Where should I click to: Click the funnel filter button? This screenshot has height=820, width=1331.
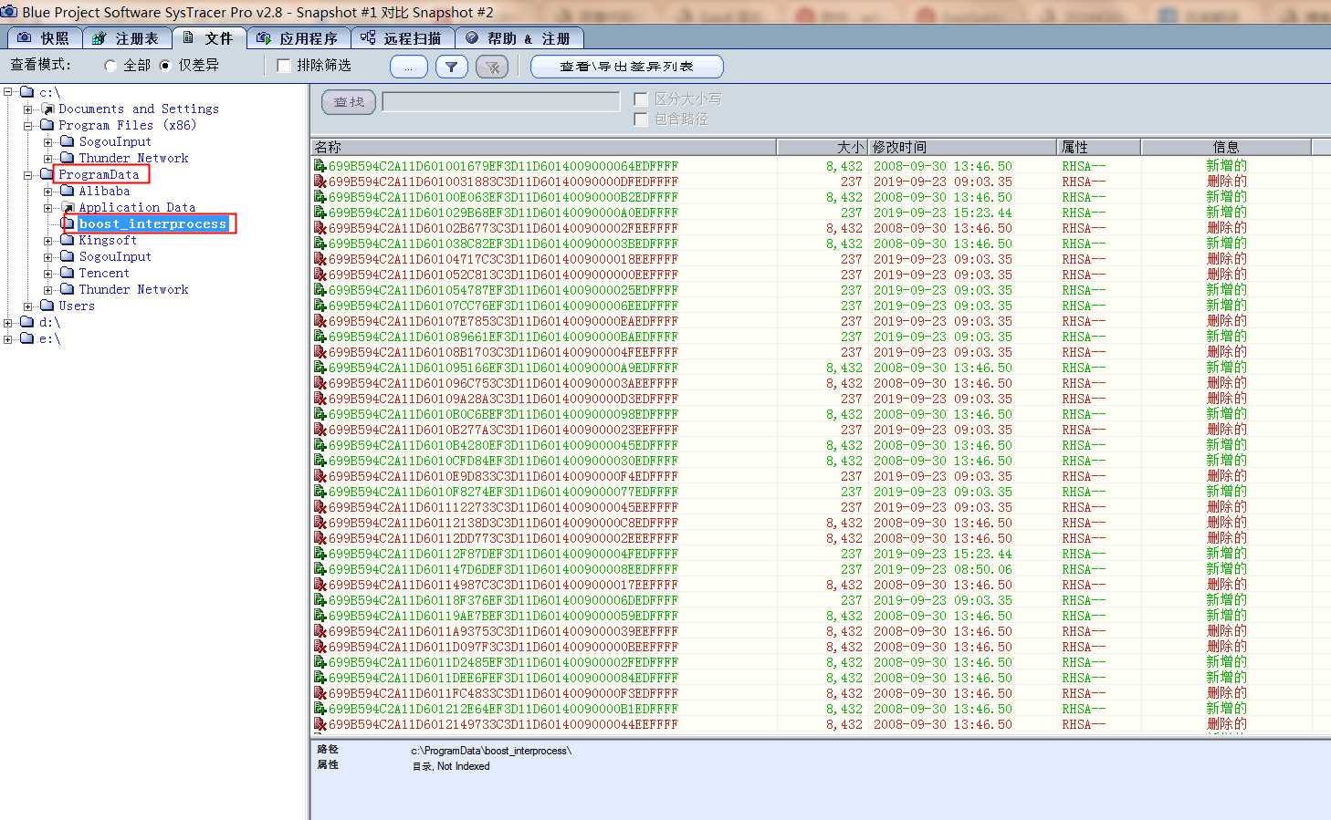click(452, 67)
